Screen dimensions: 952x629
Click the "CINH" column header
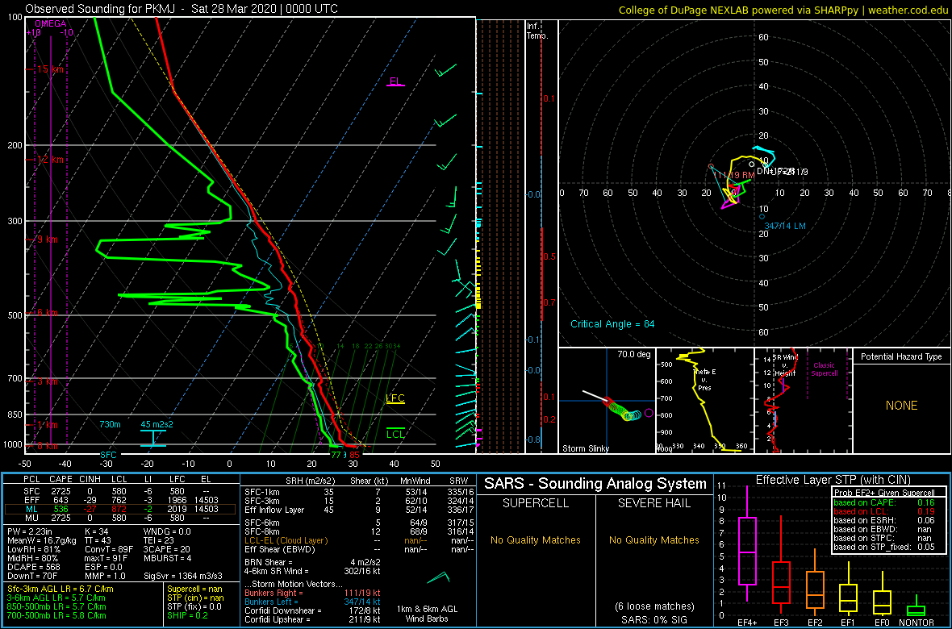pos(91,481)
